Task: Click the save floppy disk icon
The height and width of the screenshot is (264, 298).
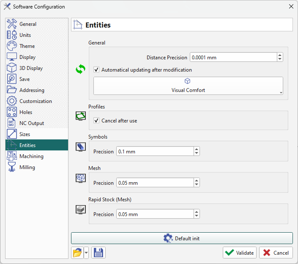Action: tap(98, 253)
